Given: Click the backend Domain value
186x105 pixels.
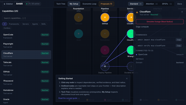Looking at the screenshot, I should click(x=180, y=63).
